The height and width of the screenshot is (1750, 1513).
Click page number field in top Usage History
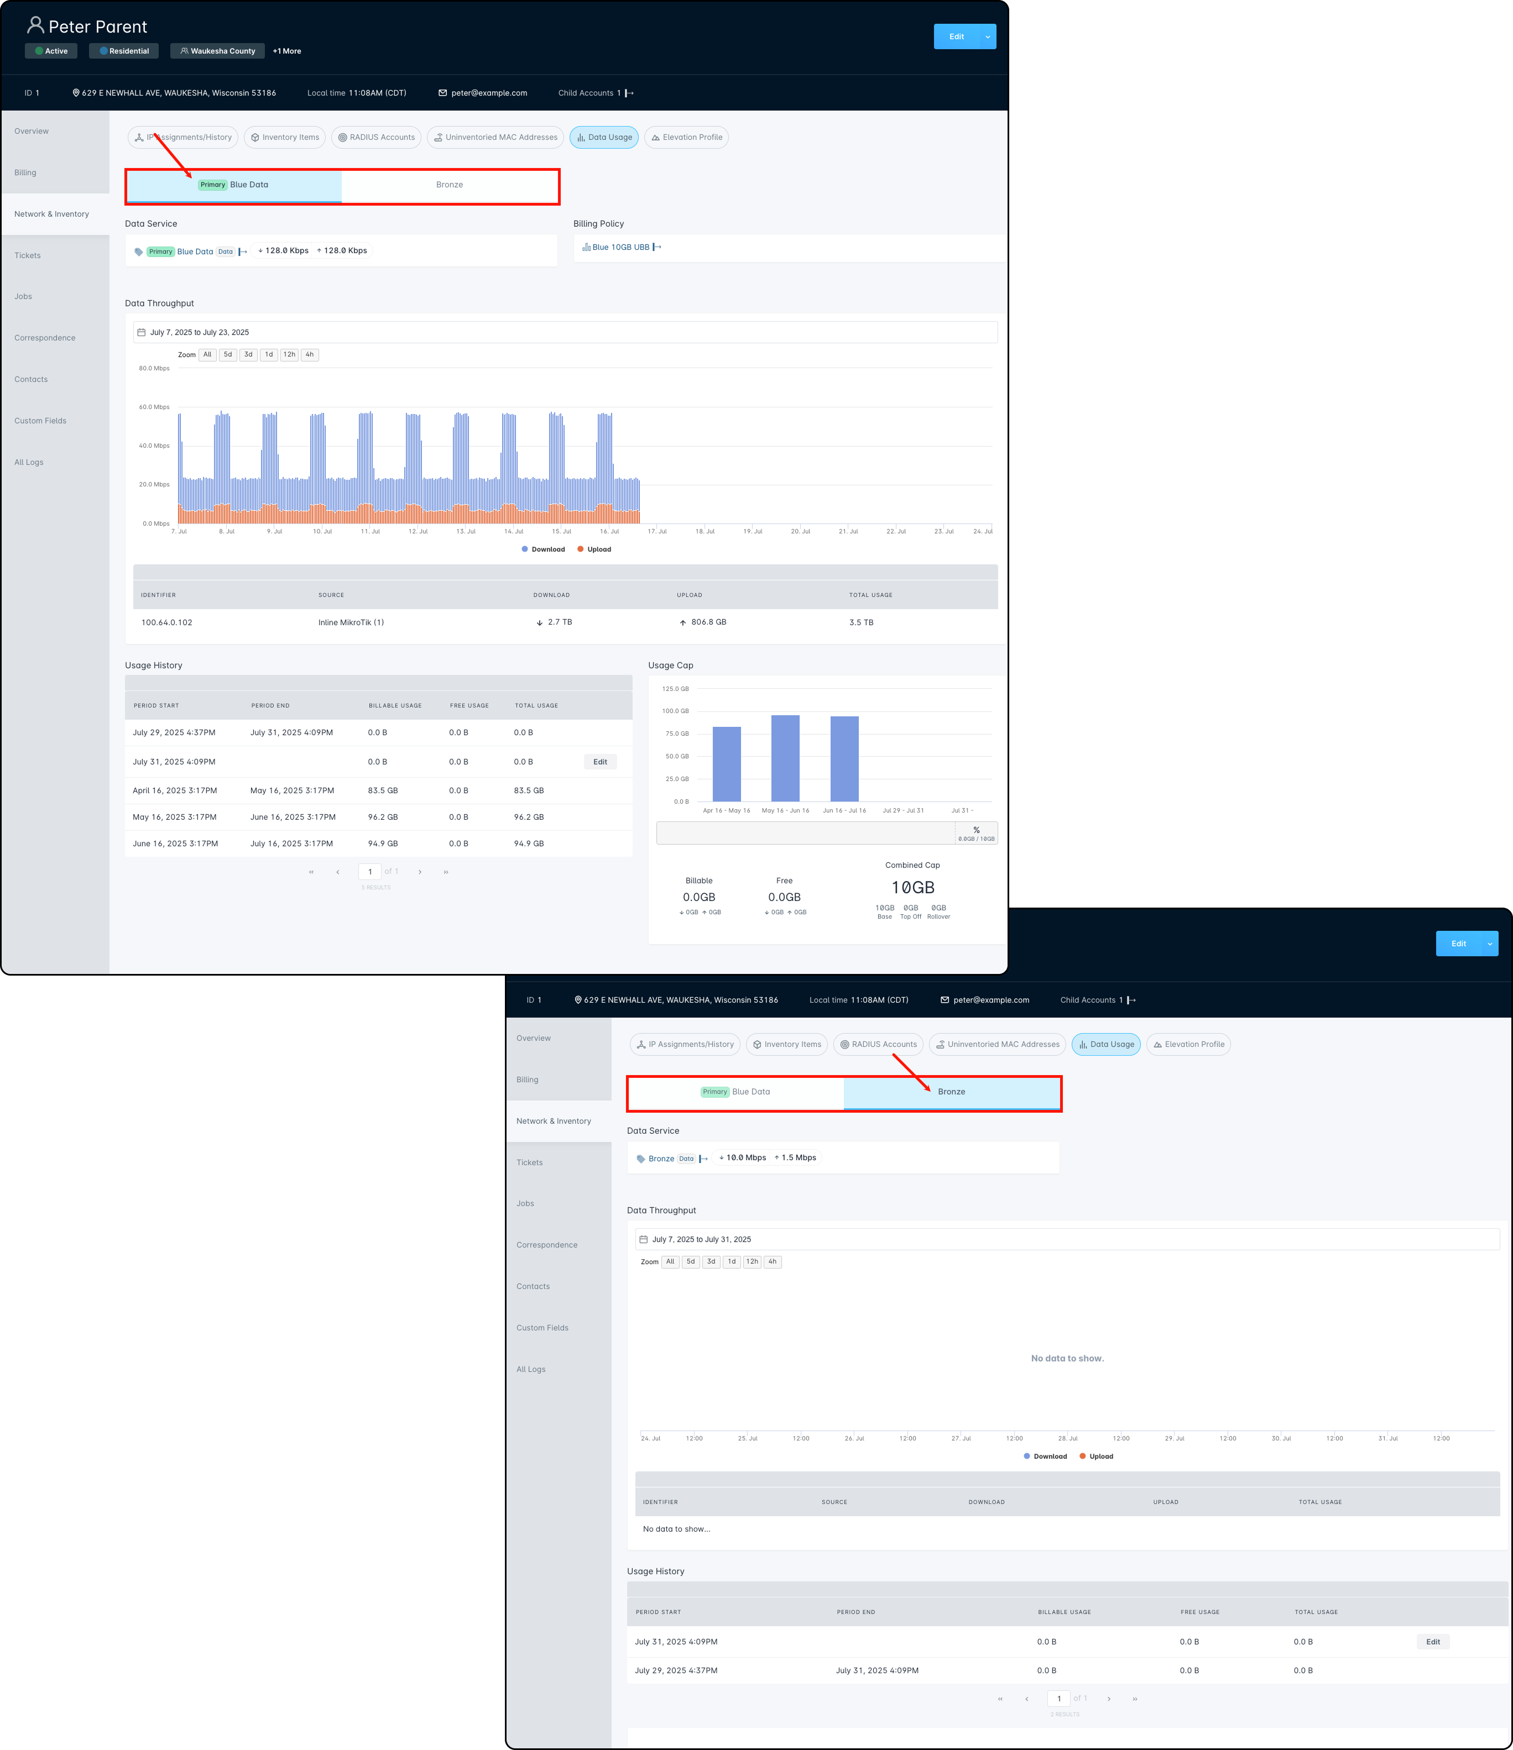click(370, 872)
